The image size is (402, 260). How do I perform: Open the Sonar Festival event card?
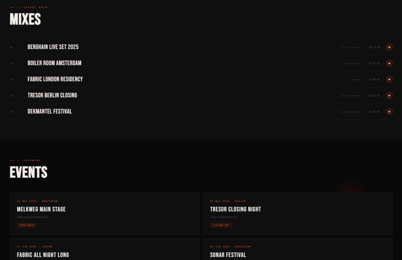tap(298, 249)
